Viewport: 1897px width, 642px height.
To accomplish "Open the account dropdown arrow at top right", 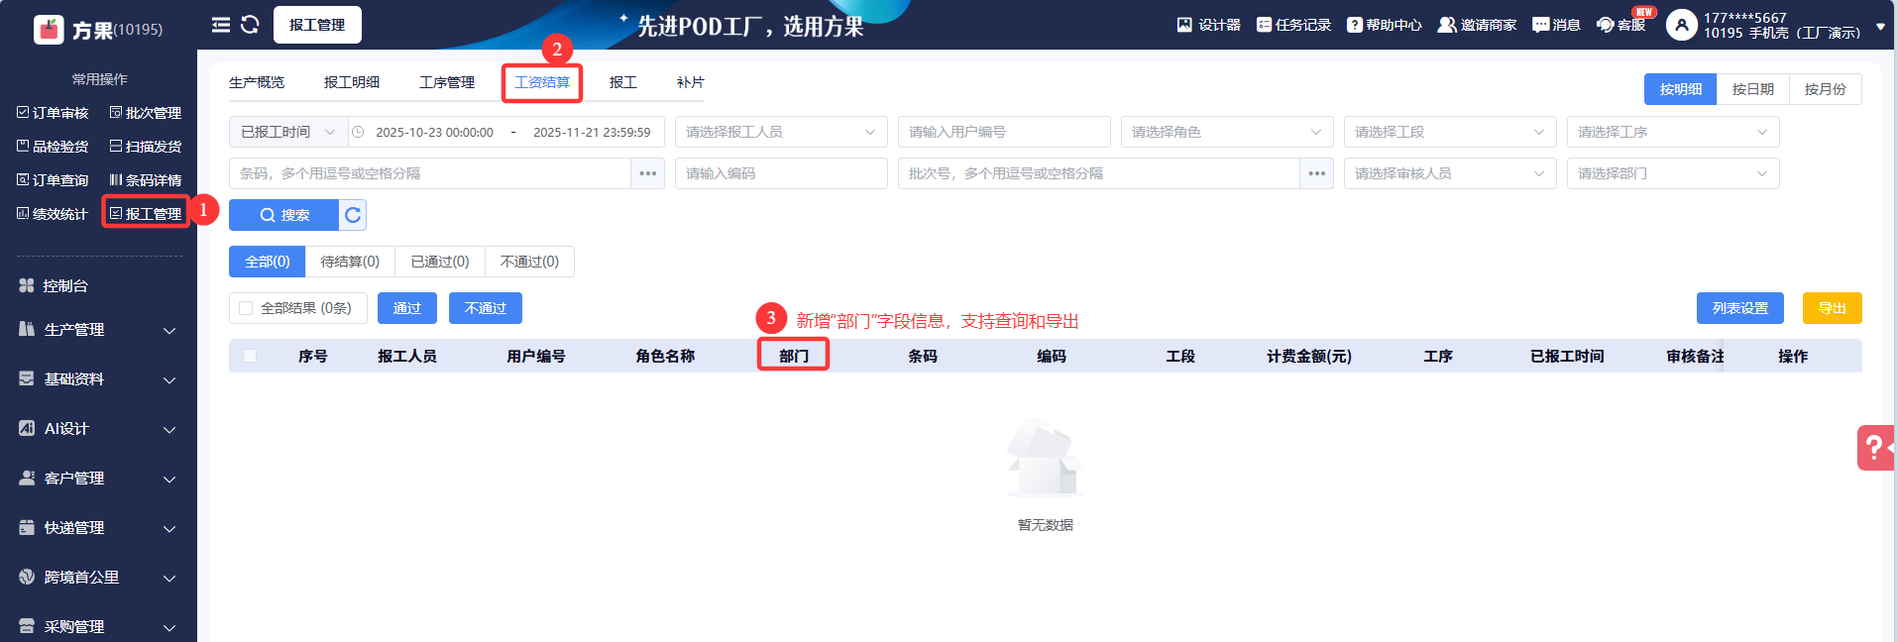I will (x=1880, y=27).
